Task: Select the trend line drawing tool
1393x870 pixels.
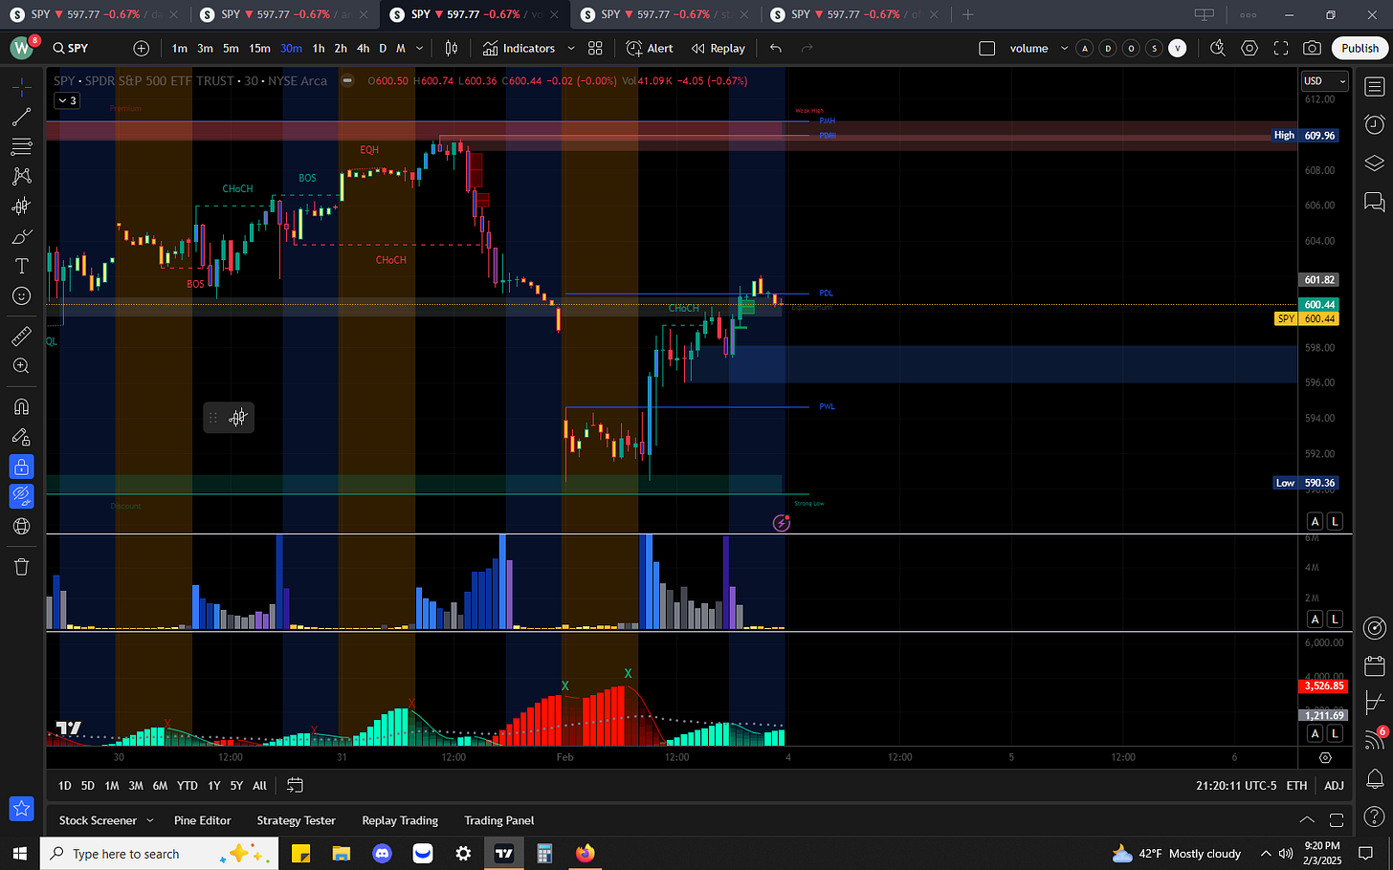Action: click(x=21, y=117)
